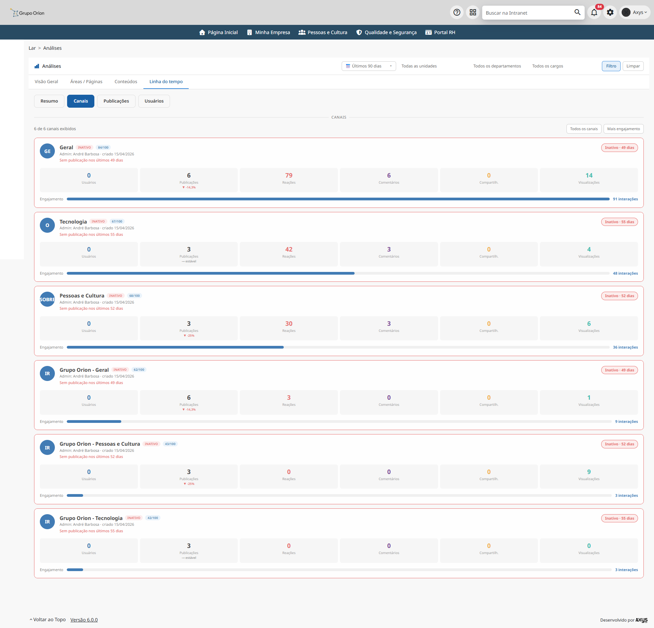Click IR avatar of Grupo Orion - Tecnologia
Image resolution: width=654 pixels, height=628 pixels.
point(47,522)
